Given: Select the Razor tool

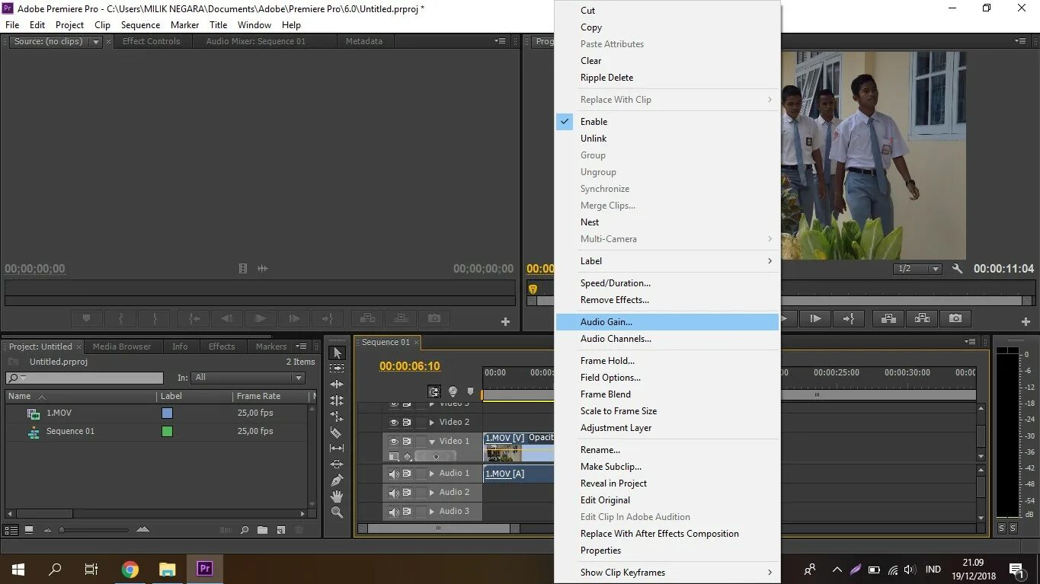Looking at the screenshot, I should (x=337, y=432).
